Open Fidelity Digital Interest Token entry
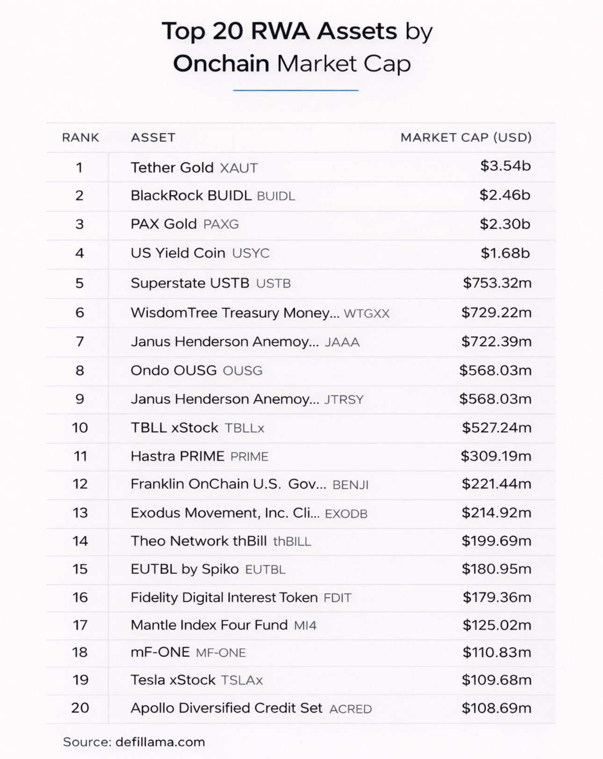 point(224,597)
